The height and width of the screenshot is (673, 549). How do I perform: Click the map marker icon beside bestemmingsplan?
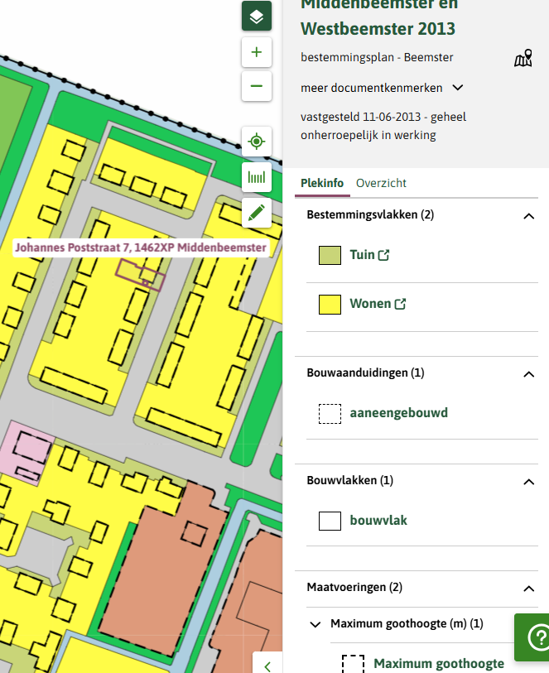(523, 59)
